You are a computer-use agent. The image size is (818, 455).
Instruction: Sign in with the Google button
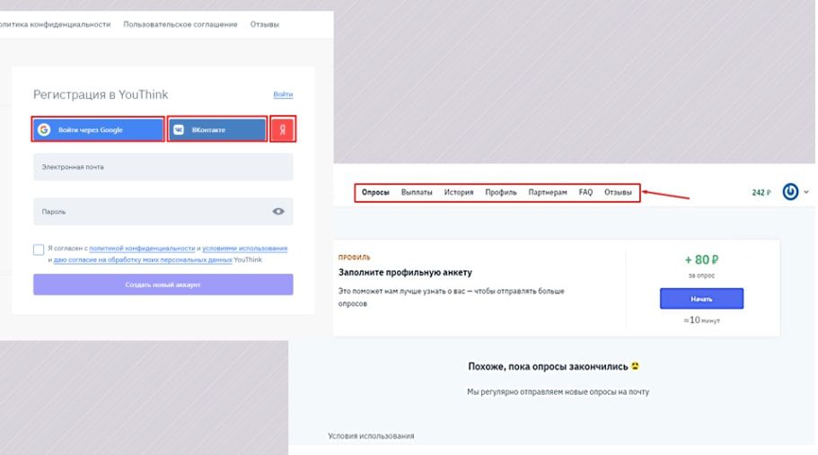coord(98,129)
